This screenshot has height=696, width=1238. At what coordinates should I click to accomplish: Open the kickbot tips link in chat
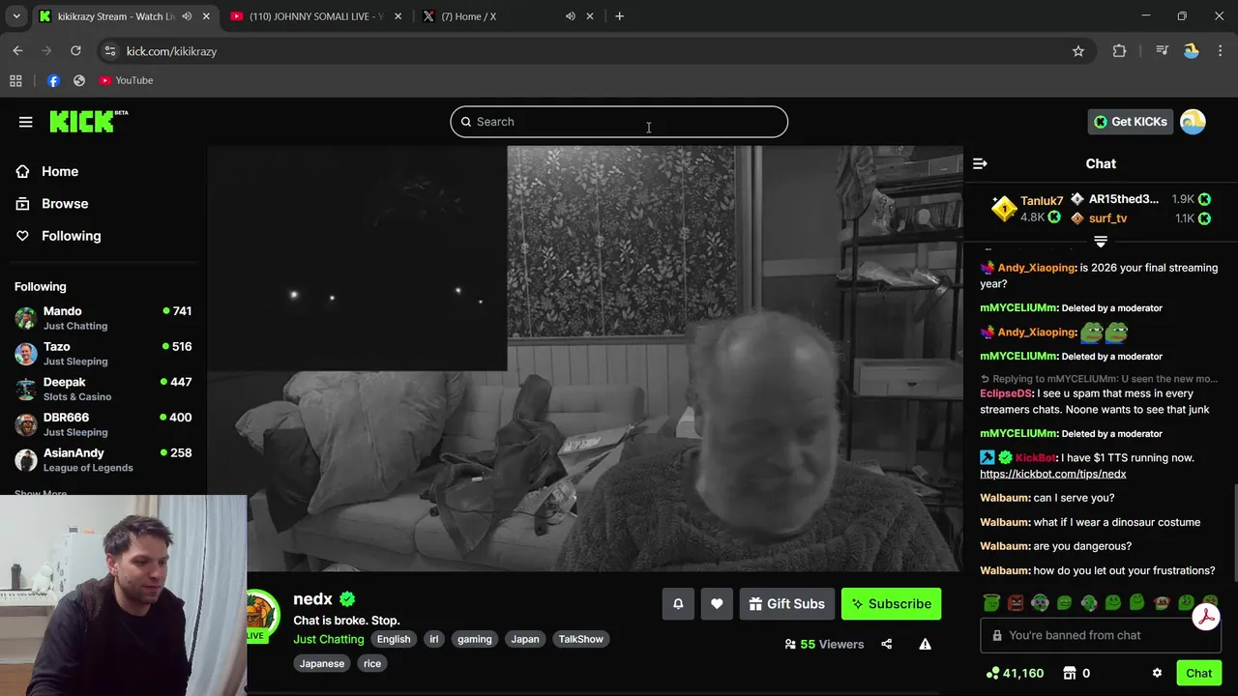click(1052, 474)
